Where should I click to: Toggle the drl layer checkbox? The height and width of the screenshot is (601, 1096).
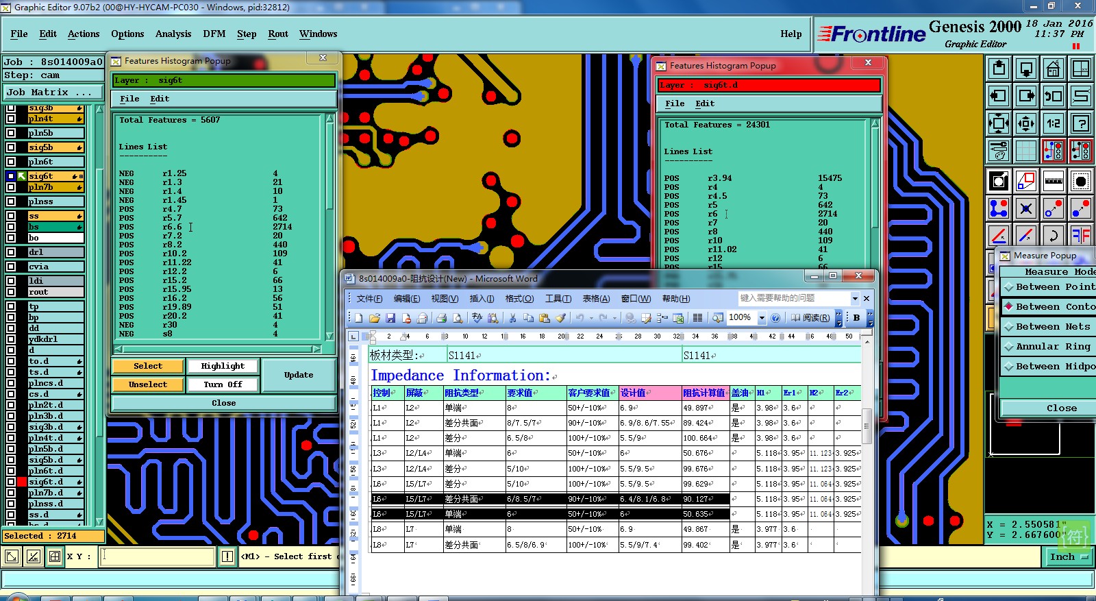click(11, 252)
